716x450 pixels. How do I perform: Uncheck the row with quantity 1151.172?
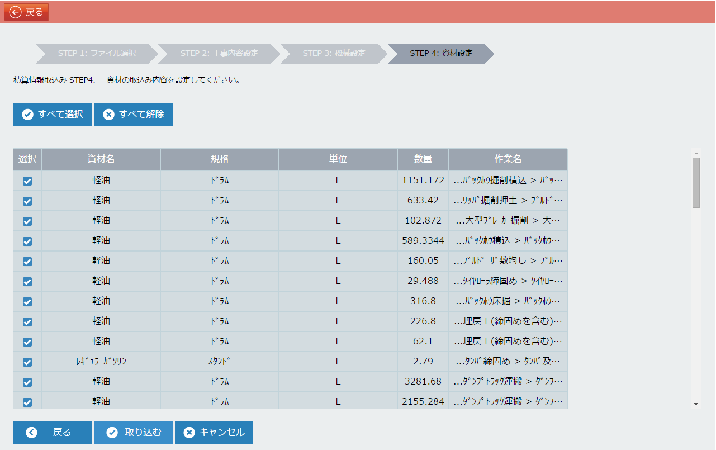27,181
